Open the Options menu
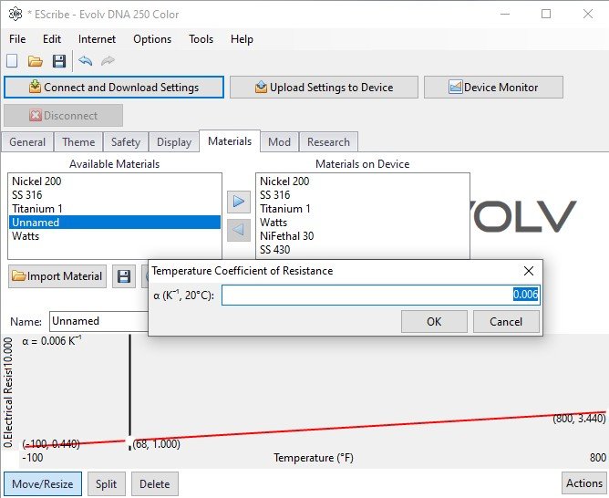609x498 pixels. point(152,39)
